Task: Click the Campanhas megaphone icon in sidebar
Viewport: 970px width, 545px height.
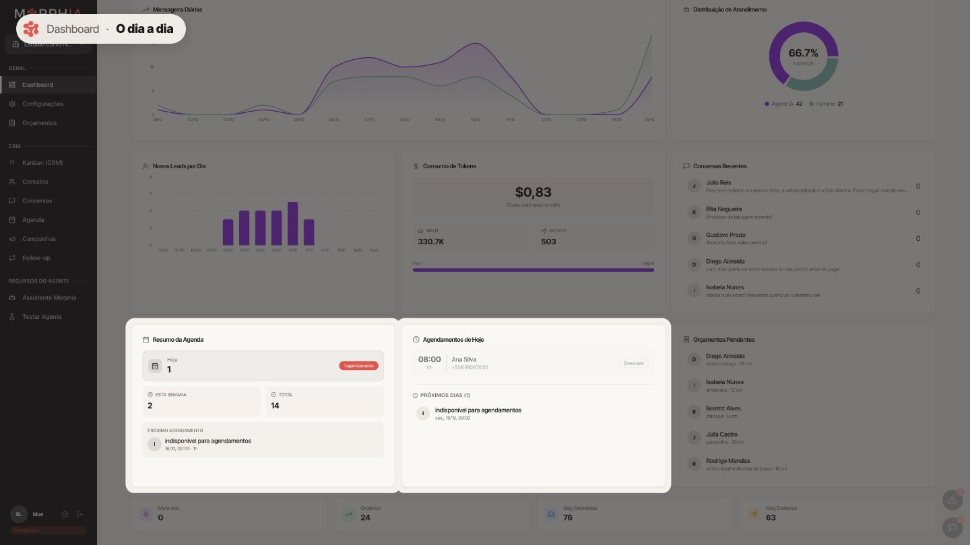Action: coord(12,239)
